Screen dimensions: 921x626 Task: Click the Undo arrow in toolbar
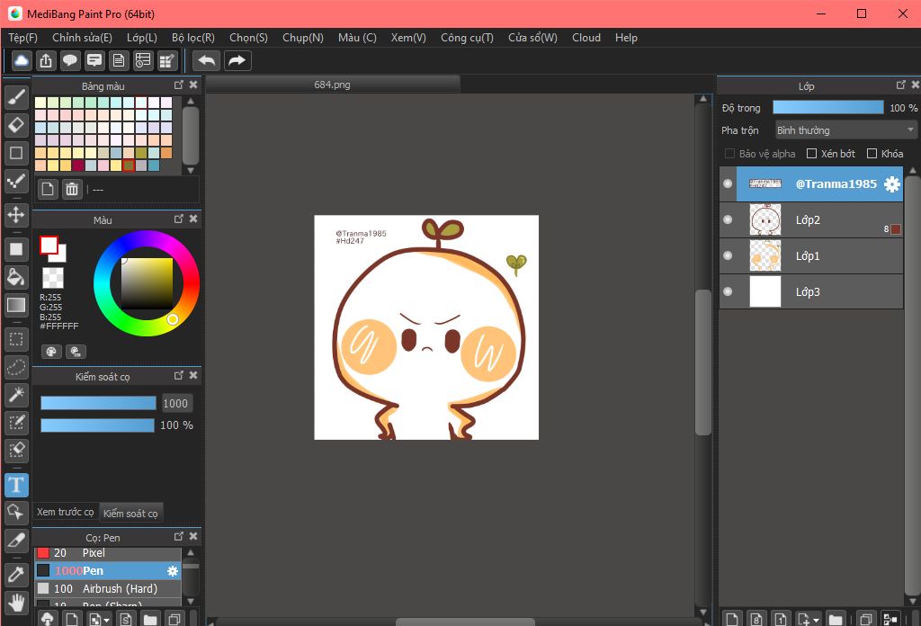[x=207, y=60]
